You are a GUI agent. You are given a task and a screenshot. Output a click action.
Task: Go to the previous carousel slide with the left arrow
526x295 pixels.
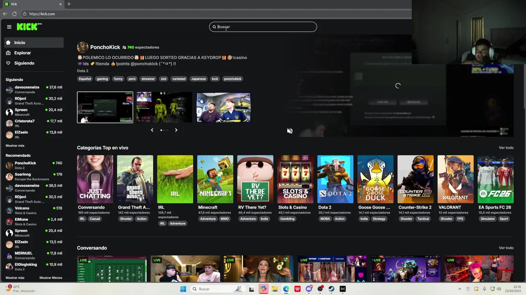tap(152, 130)
